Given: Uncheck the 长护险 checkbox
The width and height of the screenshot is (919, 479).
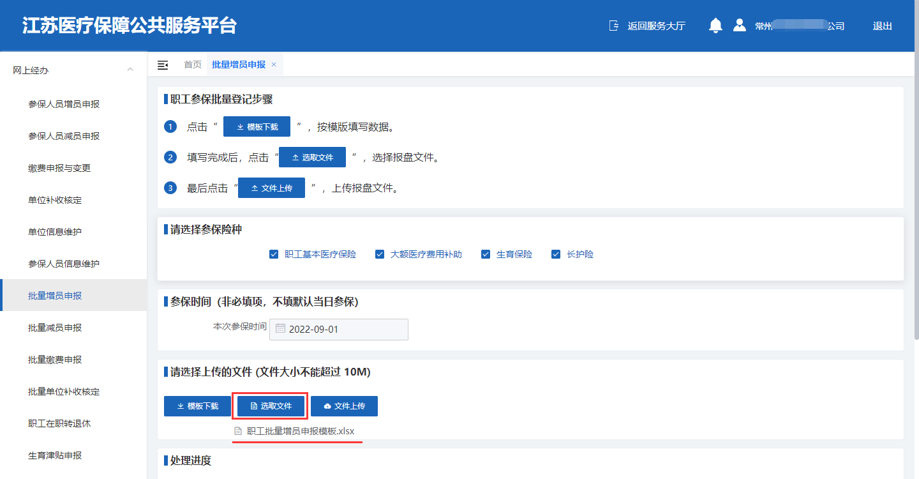Looking at the screenshot, I should pos(556,254).
